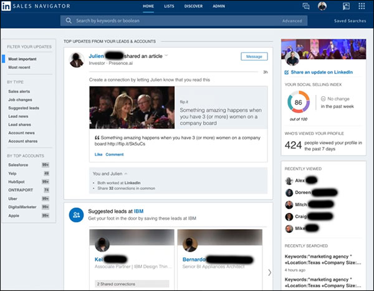Screen dimensions: 374x291
Task: Open the women on board article thumbnail
Action: [132, 107]
